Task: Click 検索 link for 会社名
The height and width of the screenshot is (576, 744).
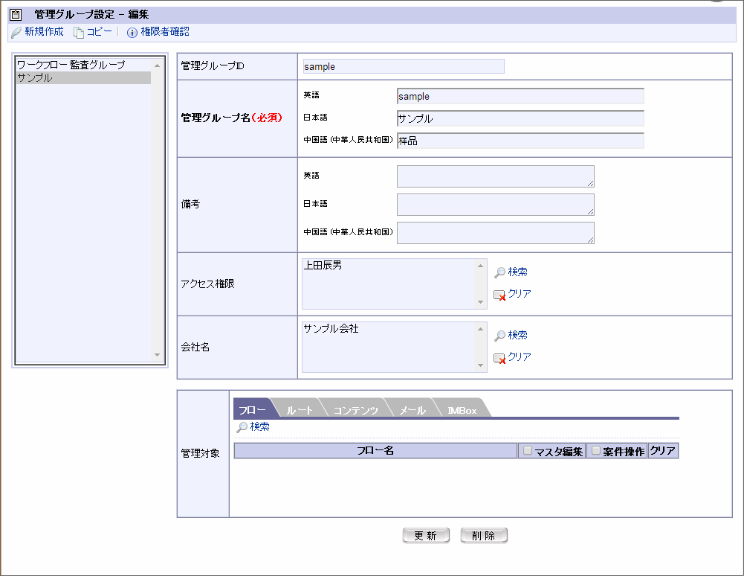Action: coord(517,335)
